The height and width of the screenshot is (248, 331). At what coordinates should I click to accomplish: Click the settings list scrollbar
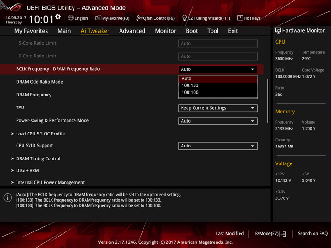click(268, 101)
